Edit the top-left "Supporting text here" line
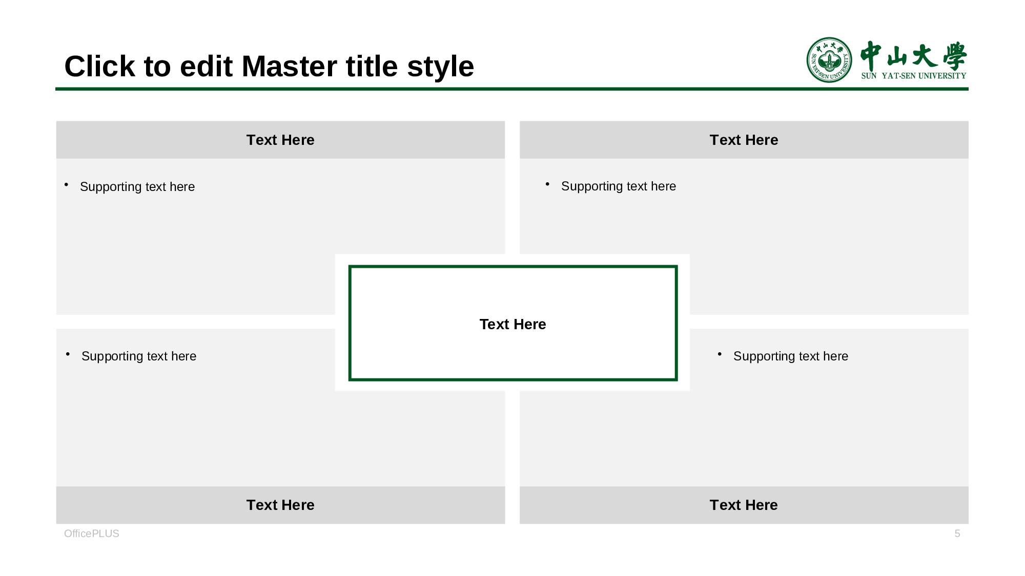The height and width of the screenshot is (576, 1025). [137, 187]
